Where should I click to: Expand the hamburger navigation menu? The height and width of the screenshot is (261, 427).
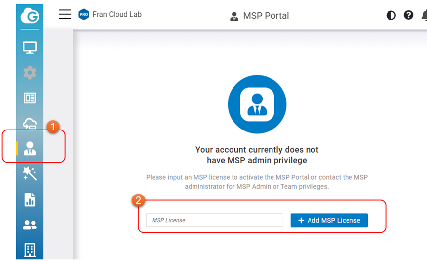(65, 14)
